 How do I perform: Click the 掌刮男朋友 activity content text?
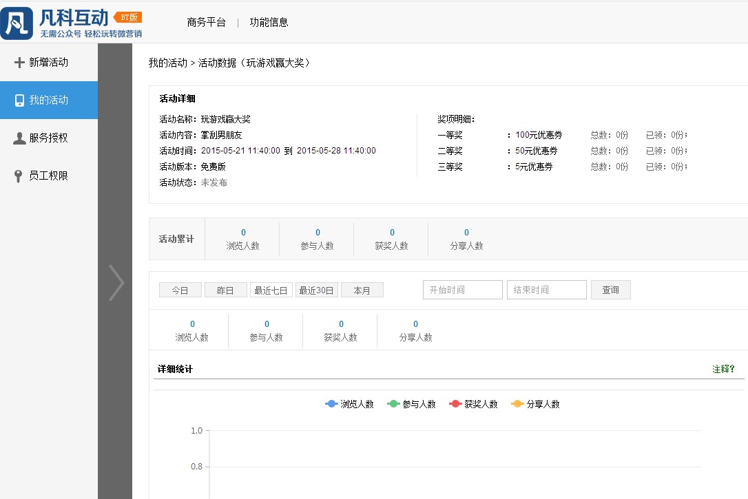[221, 136]
